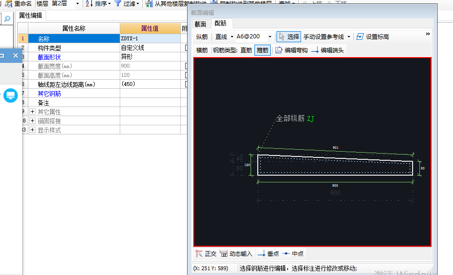Toggle checkbox in 轴线距左边线距离 row
This screenshot has height=275, width=453.
tap(186, 84)
